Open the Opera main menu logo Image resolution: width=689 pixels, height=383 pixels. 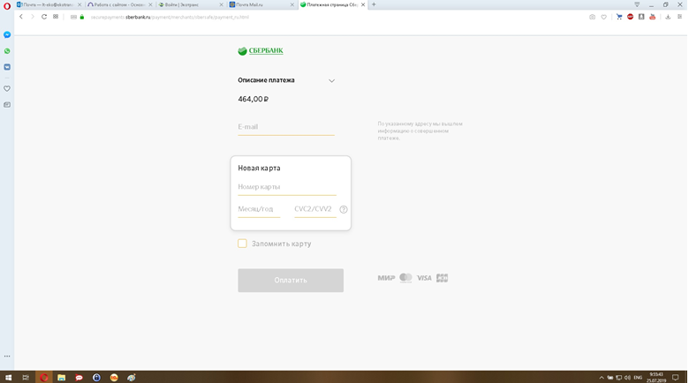click(6, 6)
